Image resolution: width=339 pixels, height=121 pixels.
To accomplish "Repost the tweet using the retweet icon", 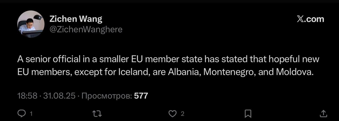I will [97, 114].
